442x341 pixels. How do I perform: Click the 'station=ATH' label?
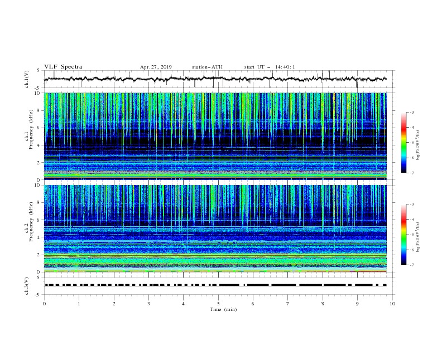(207, 67)
